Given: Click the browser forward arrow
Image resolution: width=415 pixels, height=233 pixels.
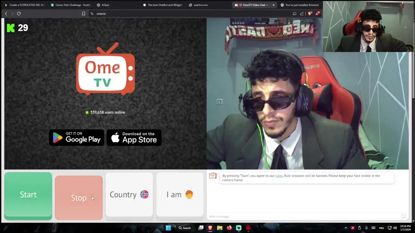Looking at the screenshot, I should pyautogui.click(x=12, y=14).
